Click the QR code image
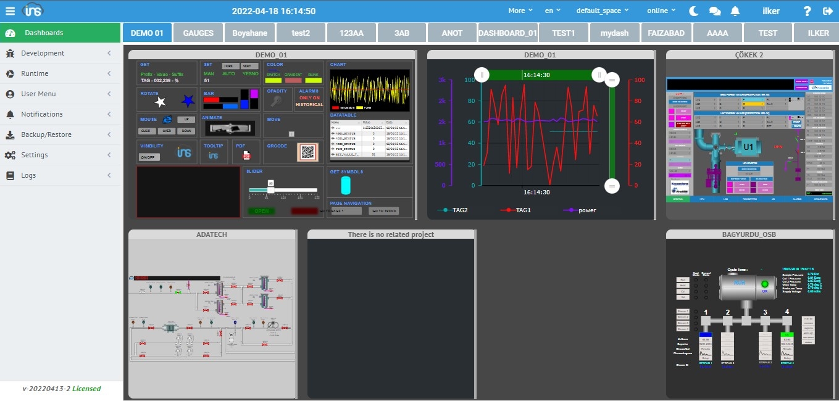 (x=307, y=152)
